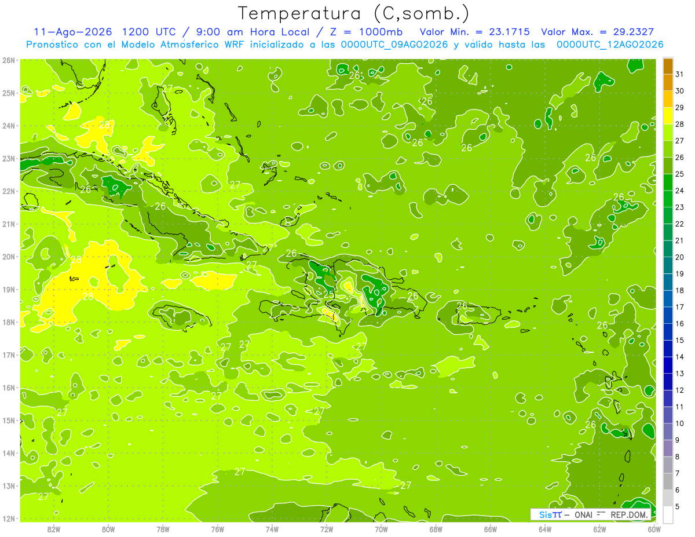Click the '18N' latitude axis label

pos(9,322)
